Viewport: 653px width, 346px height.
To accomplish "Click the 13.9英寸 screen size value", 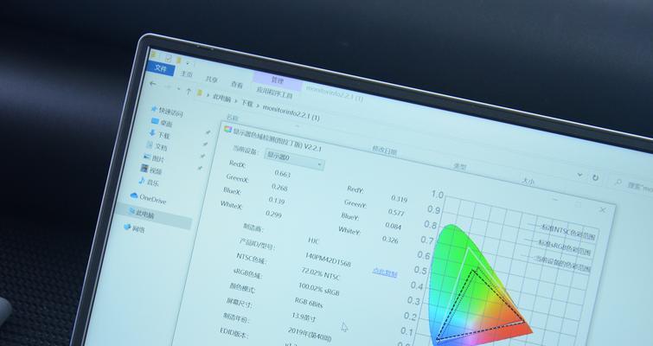I will coord(304,317).
